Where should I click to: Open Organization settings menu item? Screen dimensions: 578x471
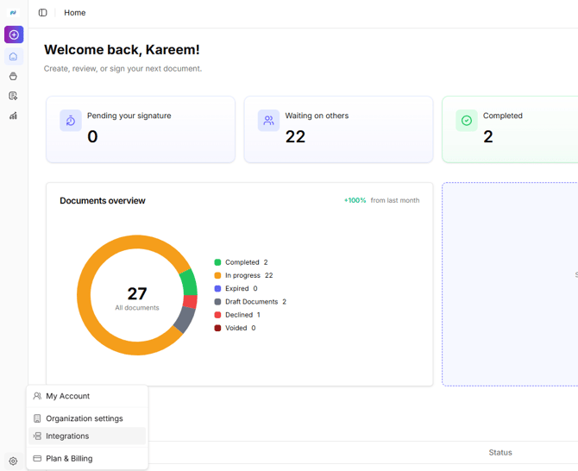84,418
